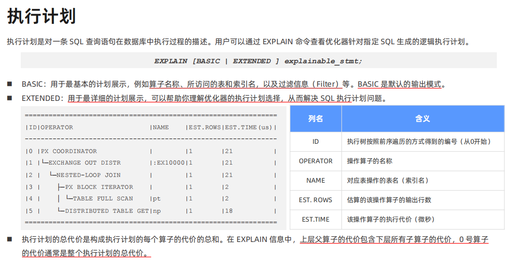Select the 列名 table header
Viewport: 511px width, 261px height.
(316, 119)
